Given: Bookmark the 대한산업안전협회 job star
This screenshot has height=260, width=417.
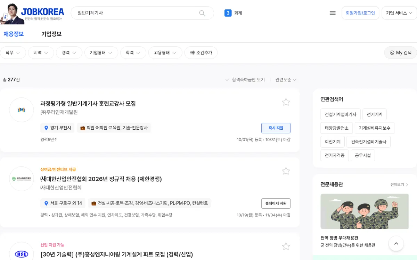Looking at the screenshot, I should [x=286, y=171].
